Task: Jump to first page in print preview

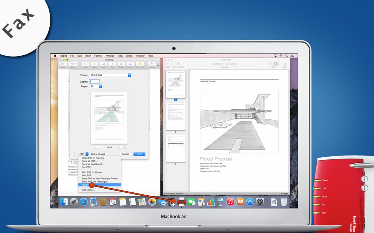Action: [x=94, y=147]
